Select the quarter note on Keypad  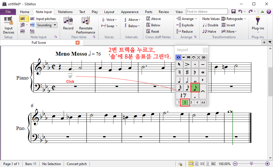pyautogui.click(x=179, y=80)
